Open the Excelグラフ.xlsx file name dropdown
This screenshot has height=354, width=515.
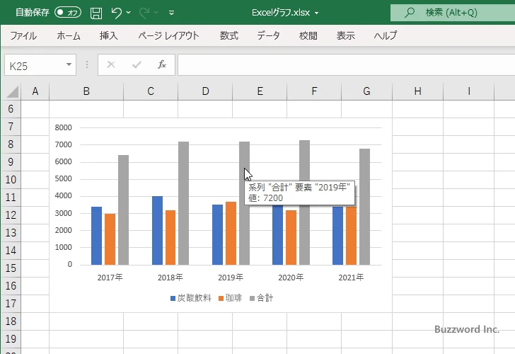[x=317, y=13]
